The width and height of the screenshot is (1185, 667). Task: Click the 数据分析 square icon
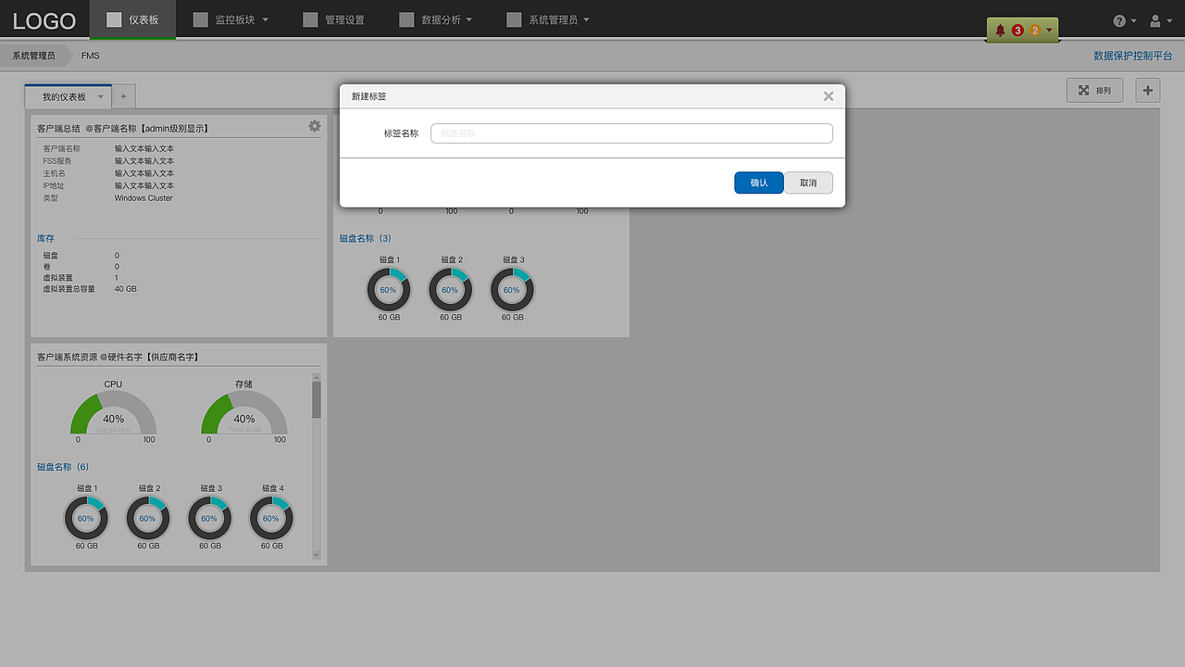coord(405,19)
